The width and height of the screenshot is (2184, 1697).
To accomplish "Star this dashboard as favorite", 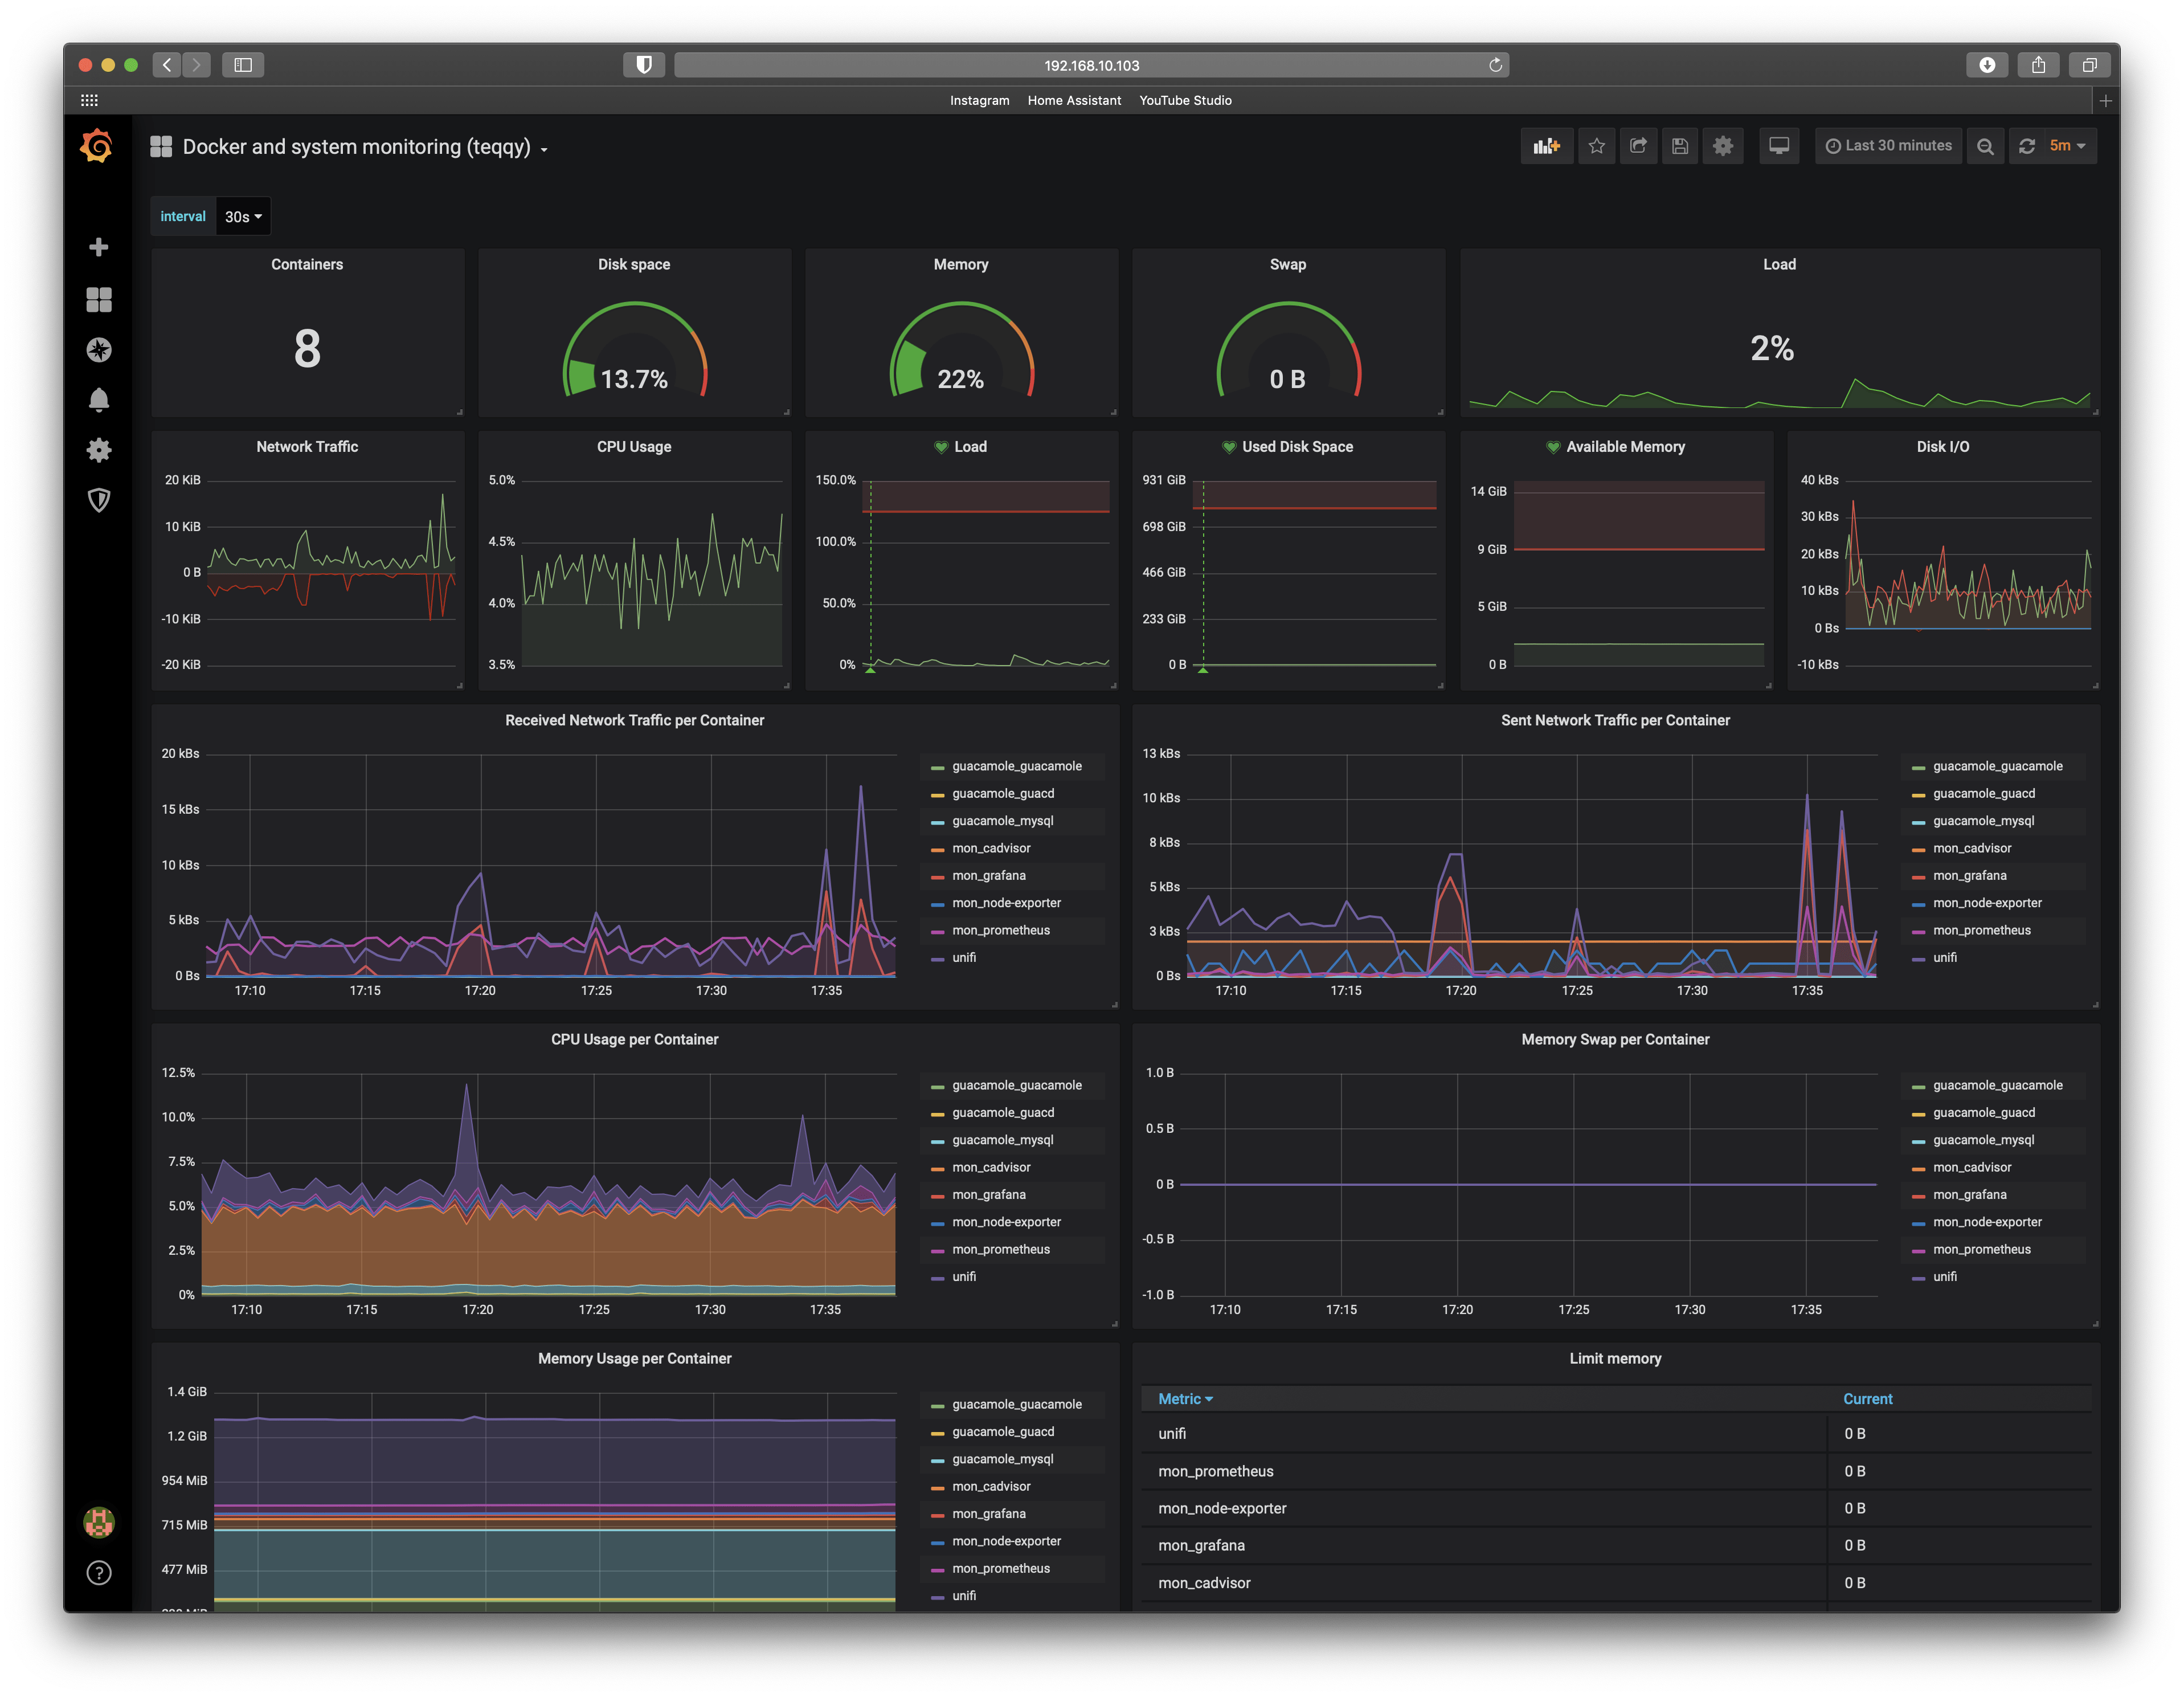I will click(1597, 145).
